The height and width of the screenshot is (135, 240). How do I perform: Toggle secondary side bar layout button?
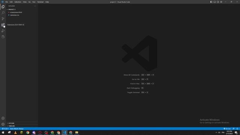coord(218,2)
